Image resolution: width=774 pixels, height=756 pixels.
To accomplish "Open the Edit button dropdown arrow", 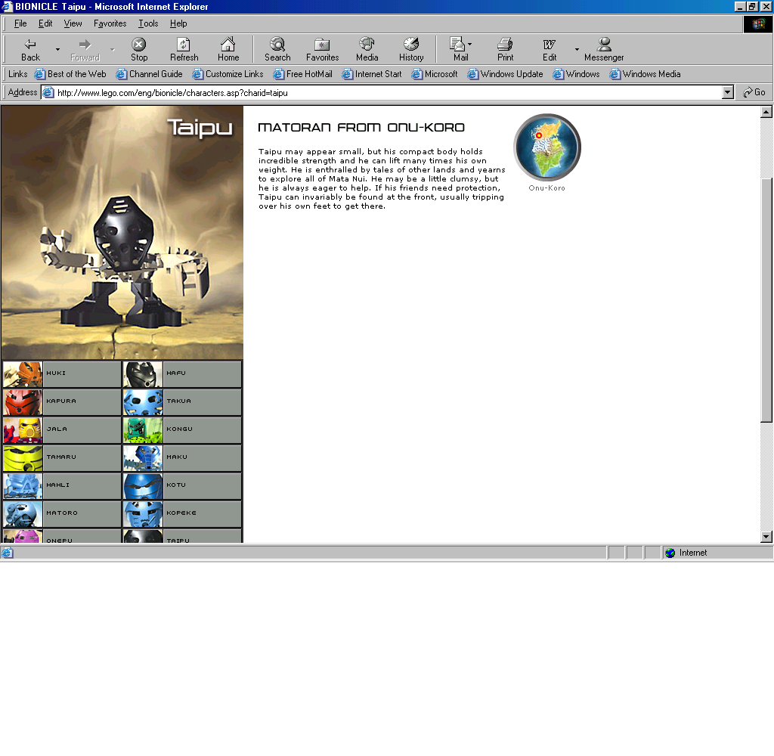I will tap(577, 50).
